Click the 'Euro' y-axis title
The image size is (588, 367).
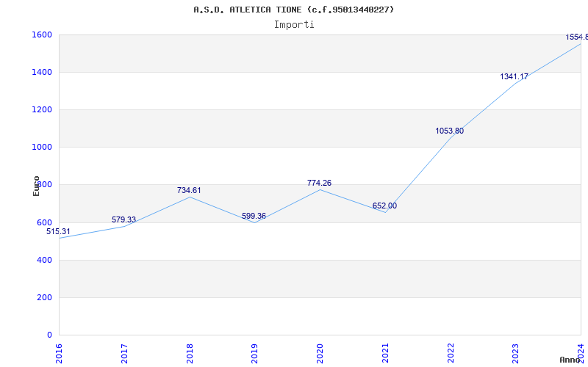pyautogui.click(x=36, y=186)
